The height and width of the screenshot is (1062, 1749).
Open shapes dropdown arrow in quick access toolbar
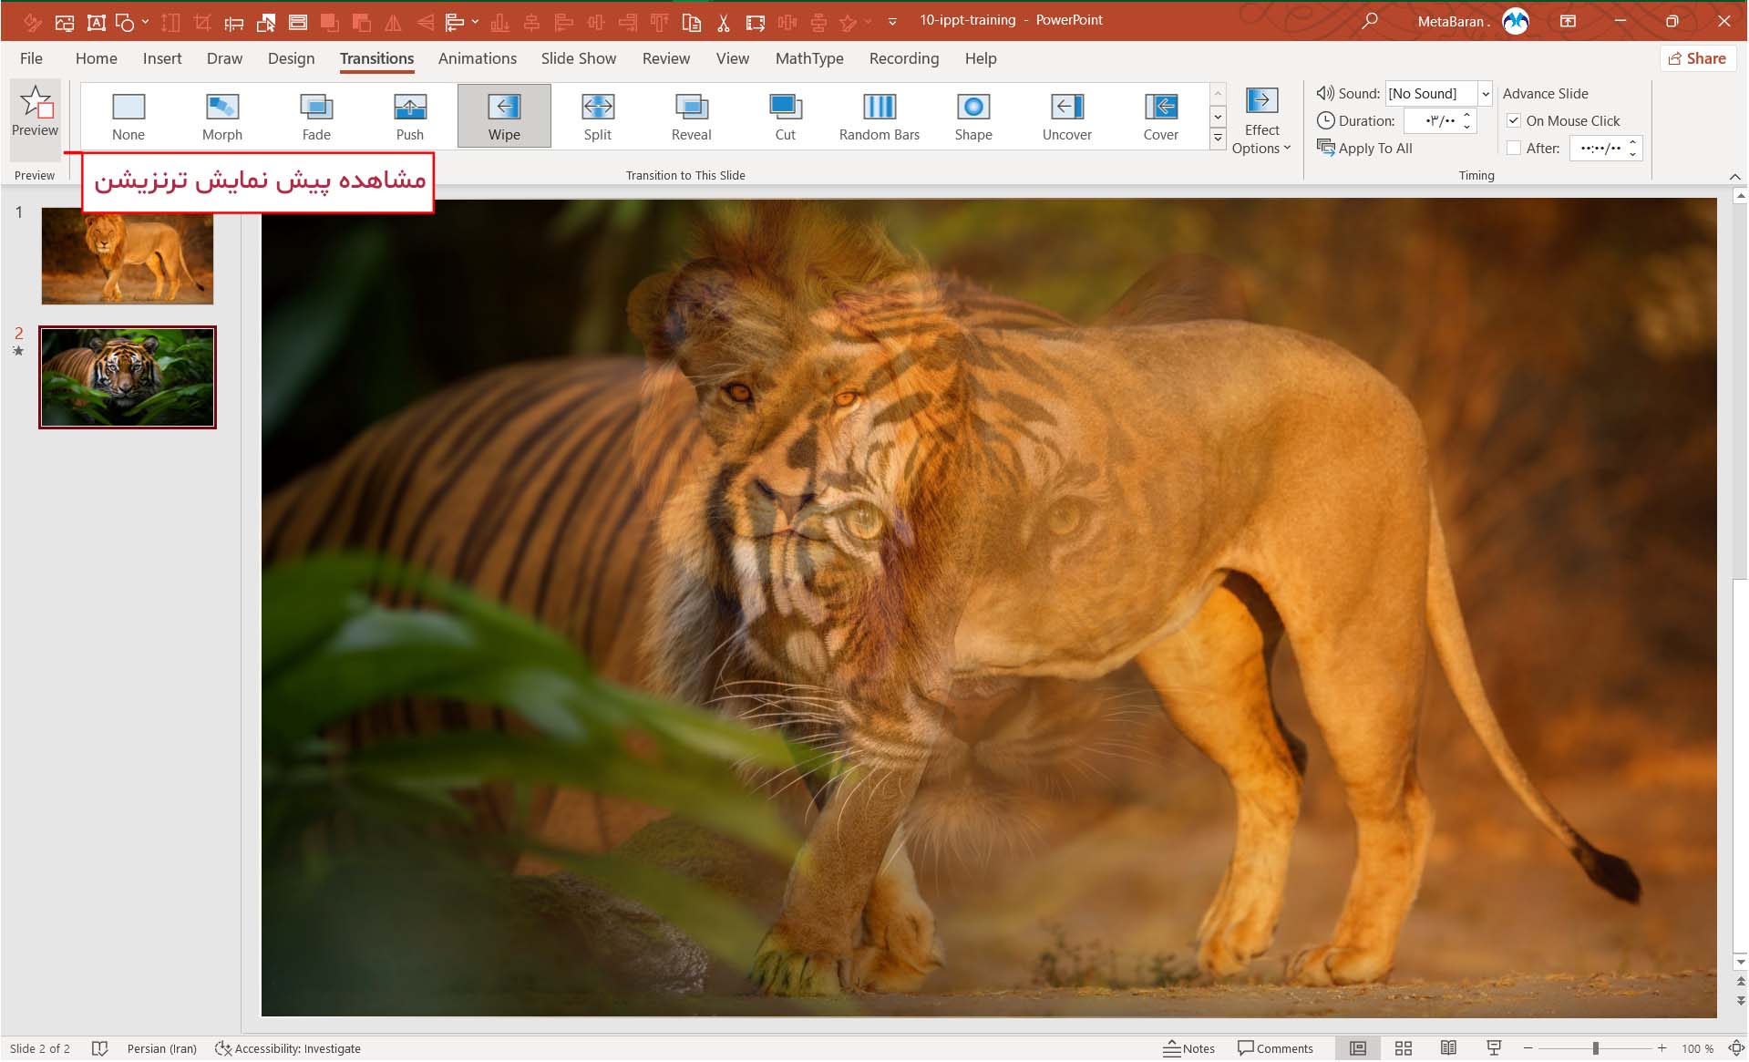coord(145,22)
